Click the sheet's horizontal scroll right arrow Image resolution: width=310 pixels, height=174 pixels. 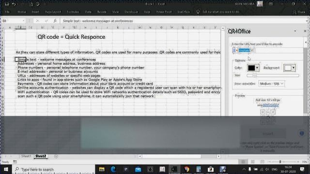click(218, 156)
